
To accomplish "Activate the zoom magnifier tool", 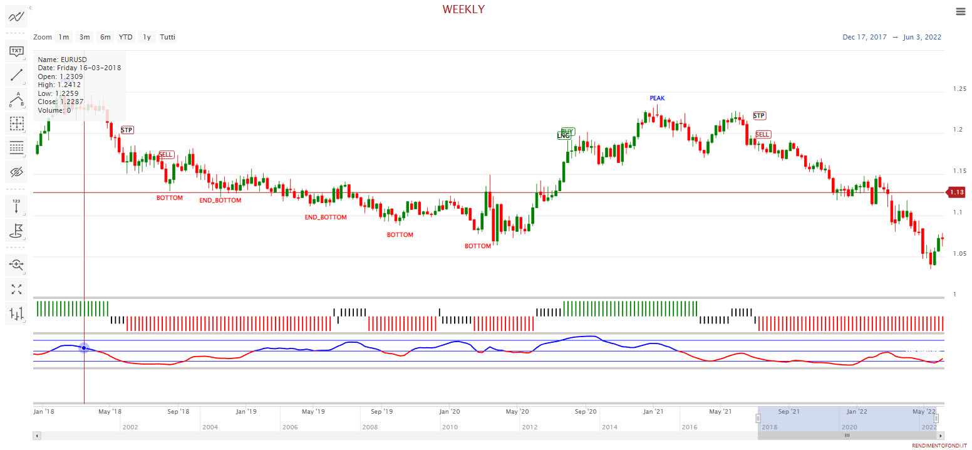I will click(x=16, y=264).
